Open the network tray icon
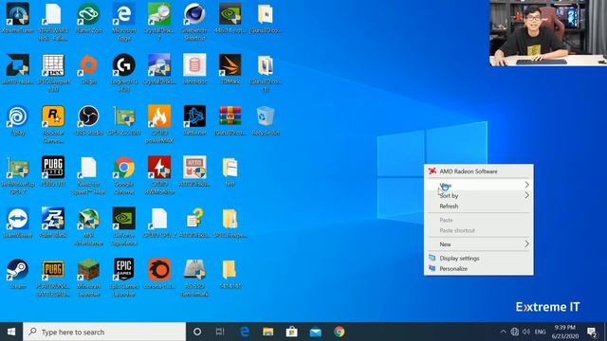 [x=514, y=332]
